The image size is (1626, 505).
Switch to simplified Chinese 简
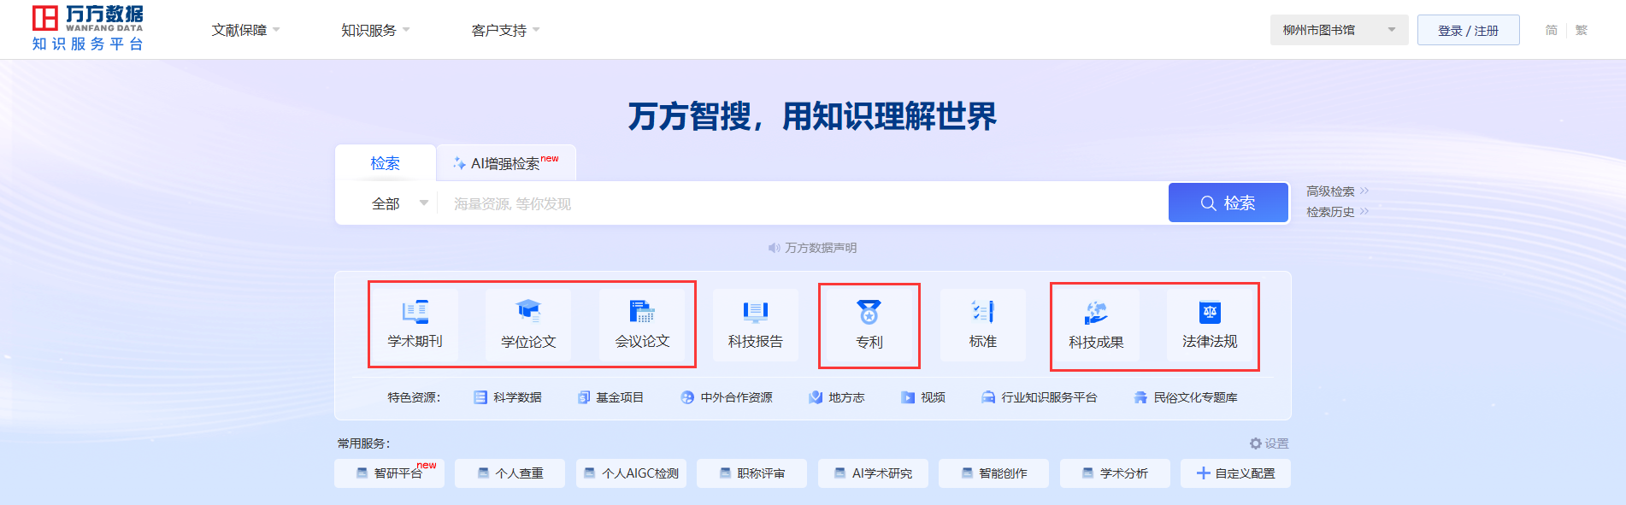1552,30
